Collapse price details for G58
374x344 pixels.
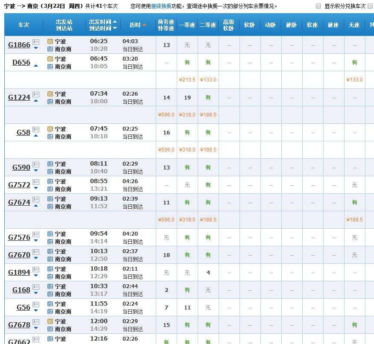[36, 136]
